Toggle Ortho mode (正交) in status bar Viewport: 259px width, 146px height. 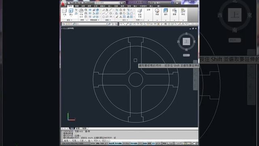point(106,143)
